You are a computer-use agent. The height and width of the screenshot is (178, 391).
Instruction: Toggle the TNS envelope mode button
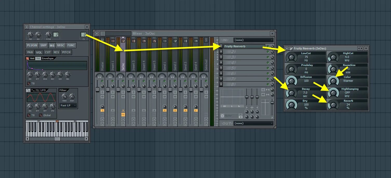click(38, 58)
